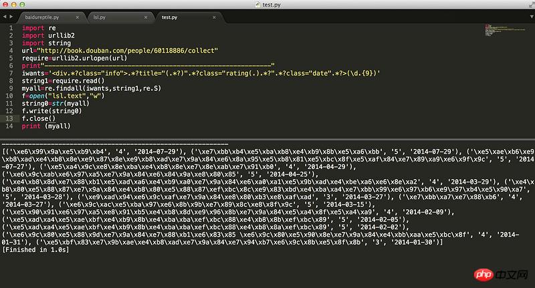Click 'import urllib2' text
Image resolution: width=535 pixels, height=288 pixels.
tap(48, 35)
